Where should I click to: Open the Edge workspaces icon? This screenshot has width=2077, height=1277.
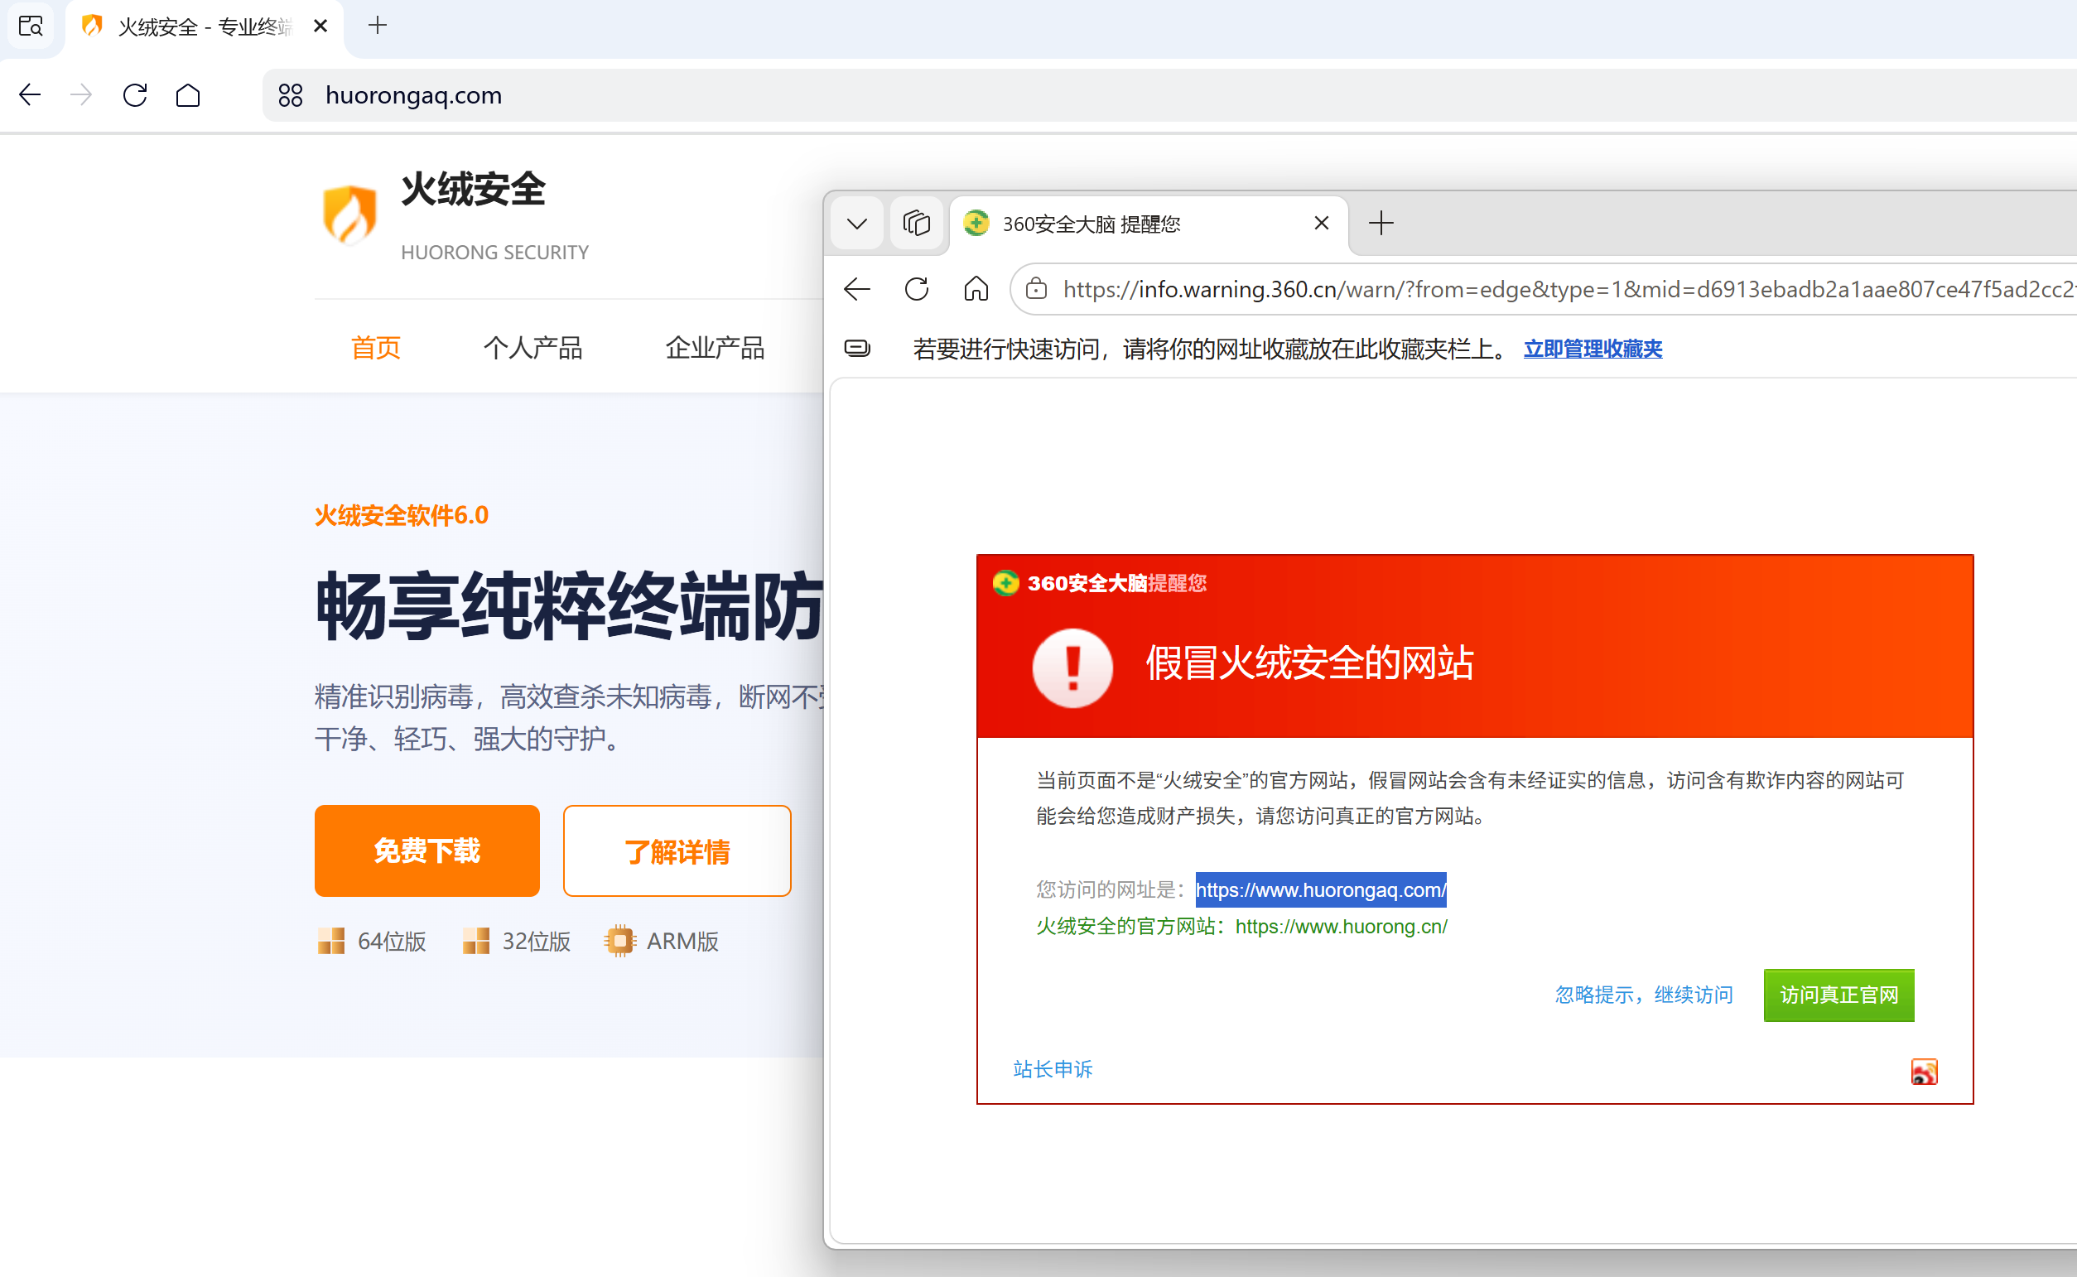(916, 224)
